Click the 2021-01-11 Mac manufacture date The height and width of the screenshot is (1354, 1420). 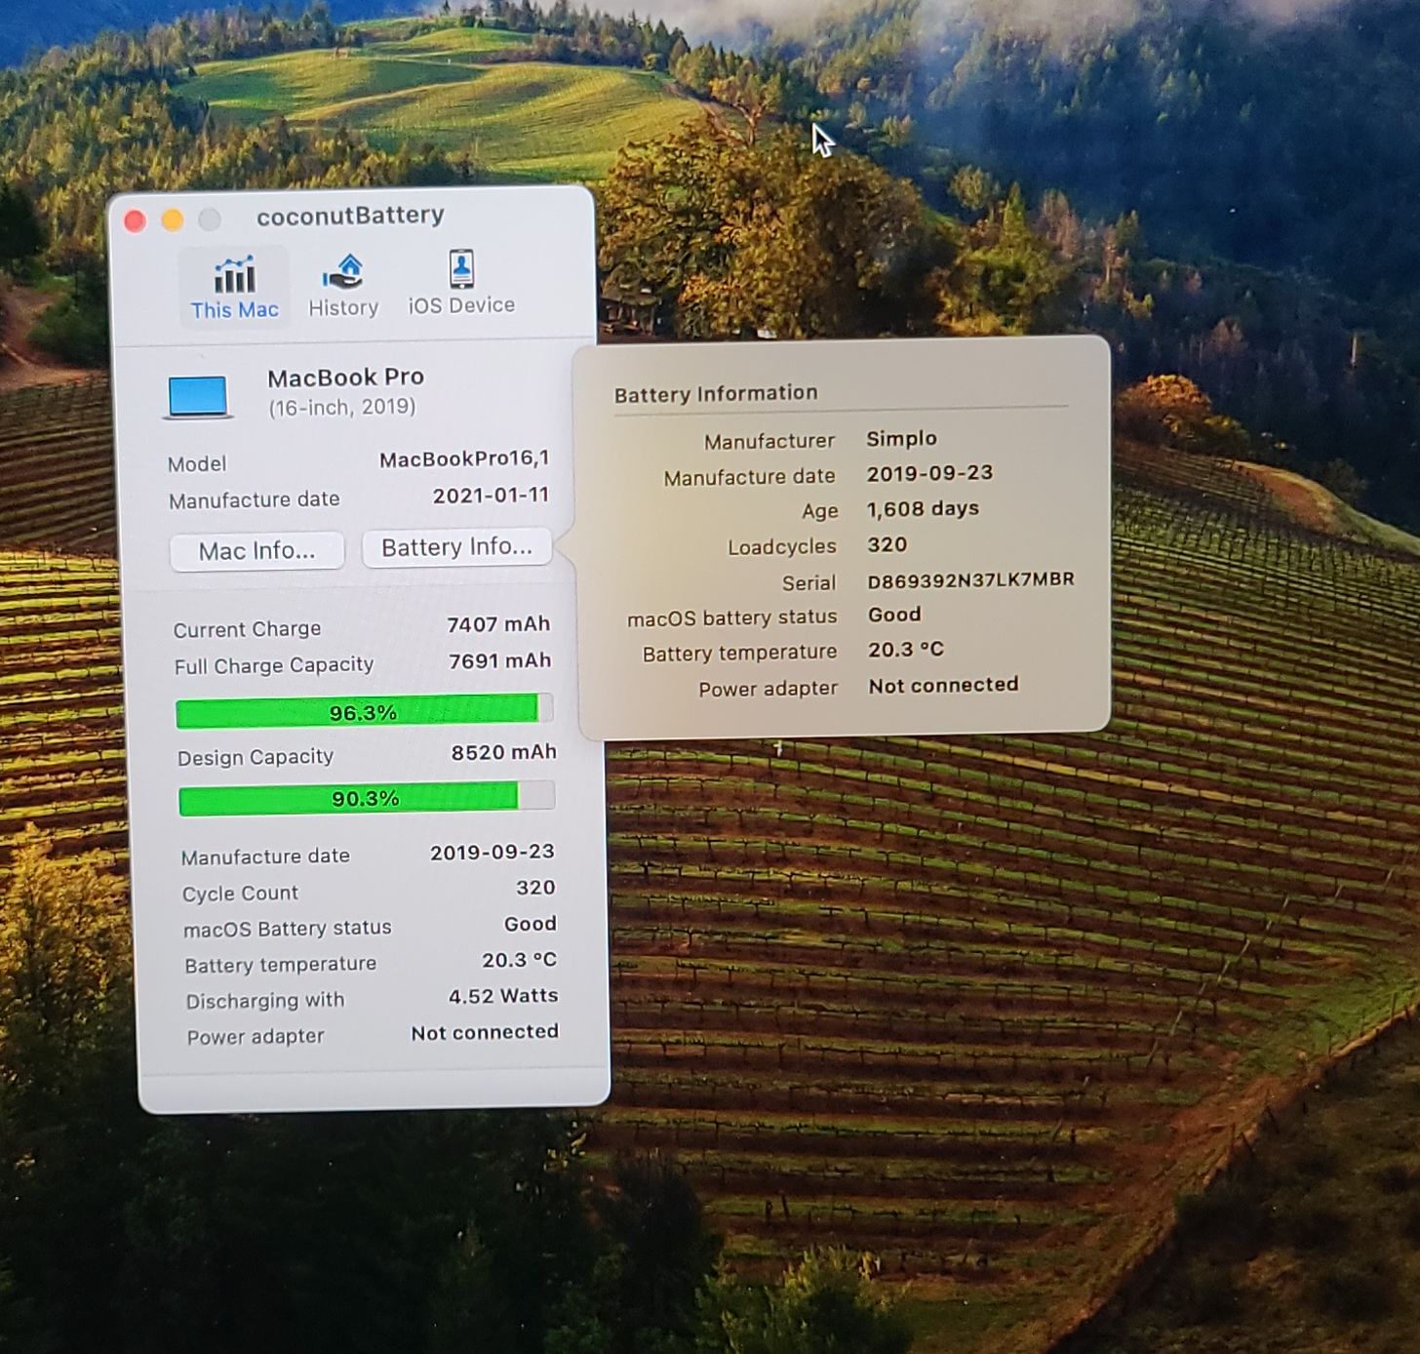point(491,496)
